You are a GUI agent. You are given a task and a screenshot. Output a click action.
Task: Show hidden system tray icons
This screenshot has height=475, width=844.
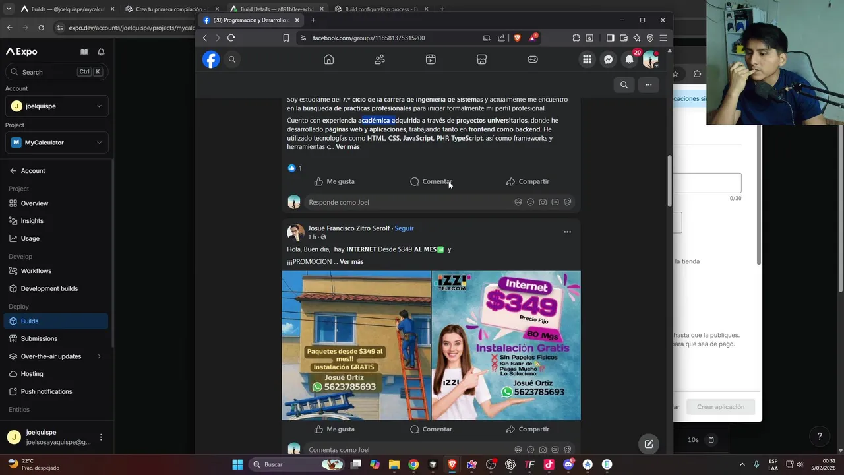742,464
